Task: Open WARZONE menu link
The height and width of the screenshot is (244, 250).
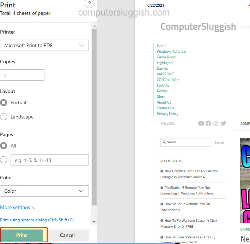Action: point(165,74)
